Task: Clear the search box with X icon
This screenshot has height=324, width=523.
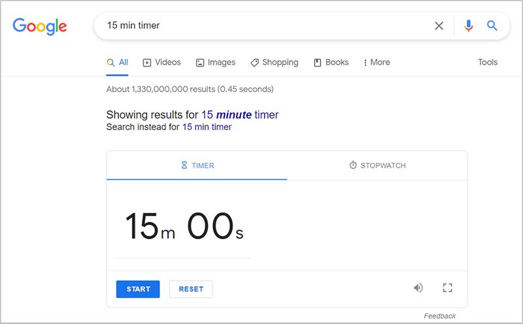Action: pyautogui.click(x=439, y=26)
